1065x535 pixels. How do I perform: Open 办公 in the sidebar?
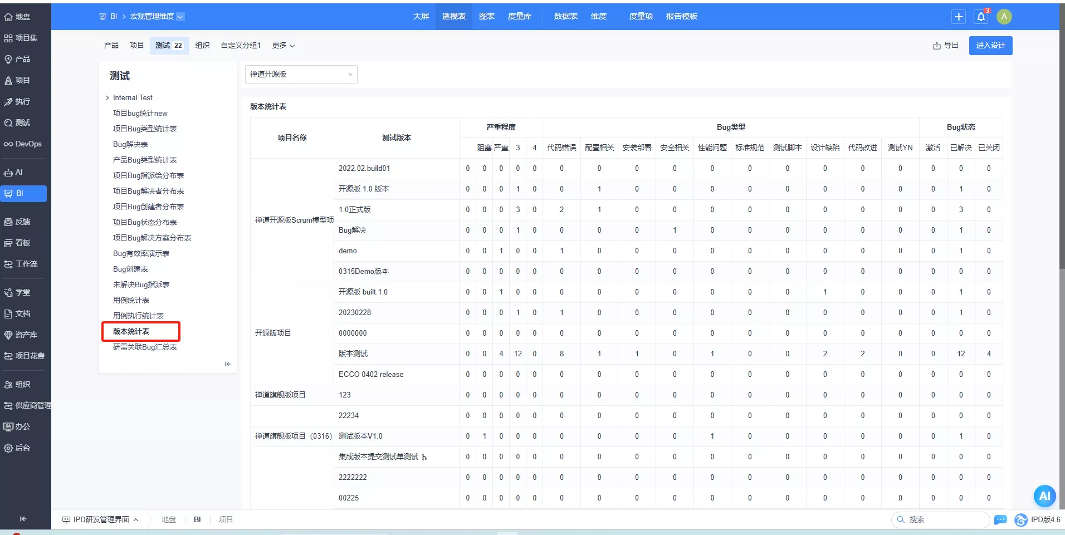click(17, 426)
